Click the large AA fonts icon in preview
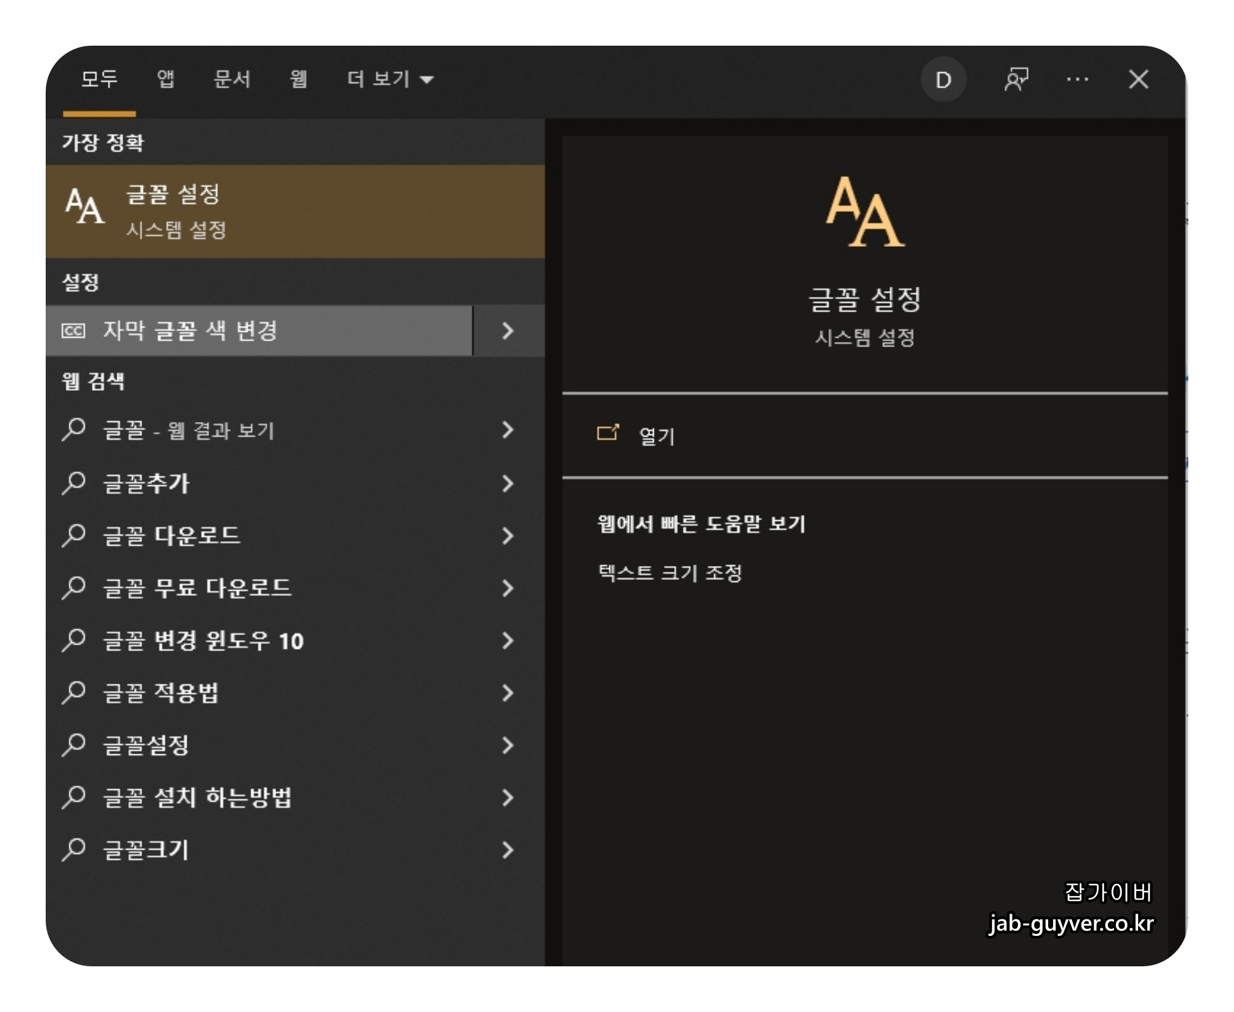This screenshot has height=1012, width=1234. click(x=865, y=211)
